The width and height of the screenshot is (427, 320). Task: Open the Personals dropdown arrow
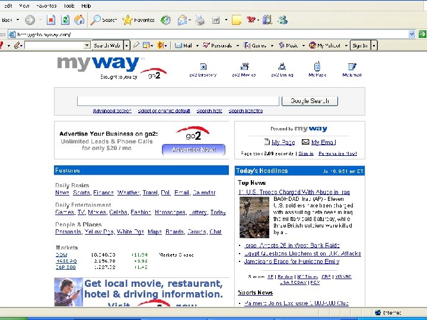tap(237, 46)
